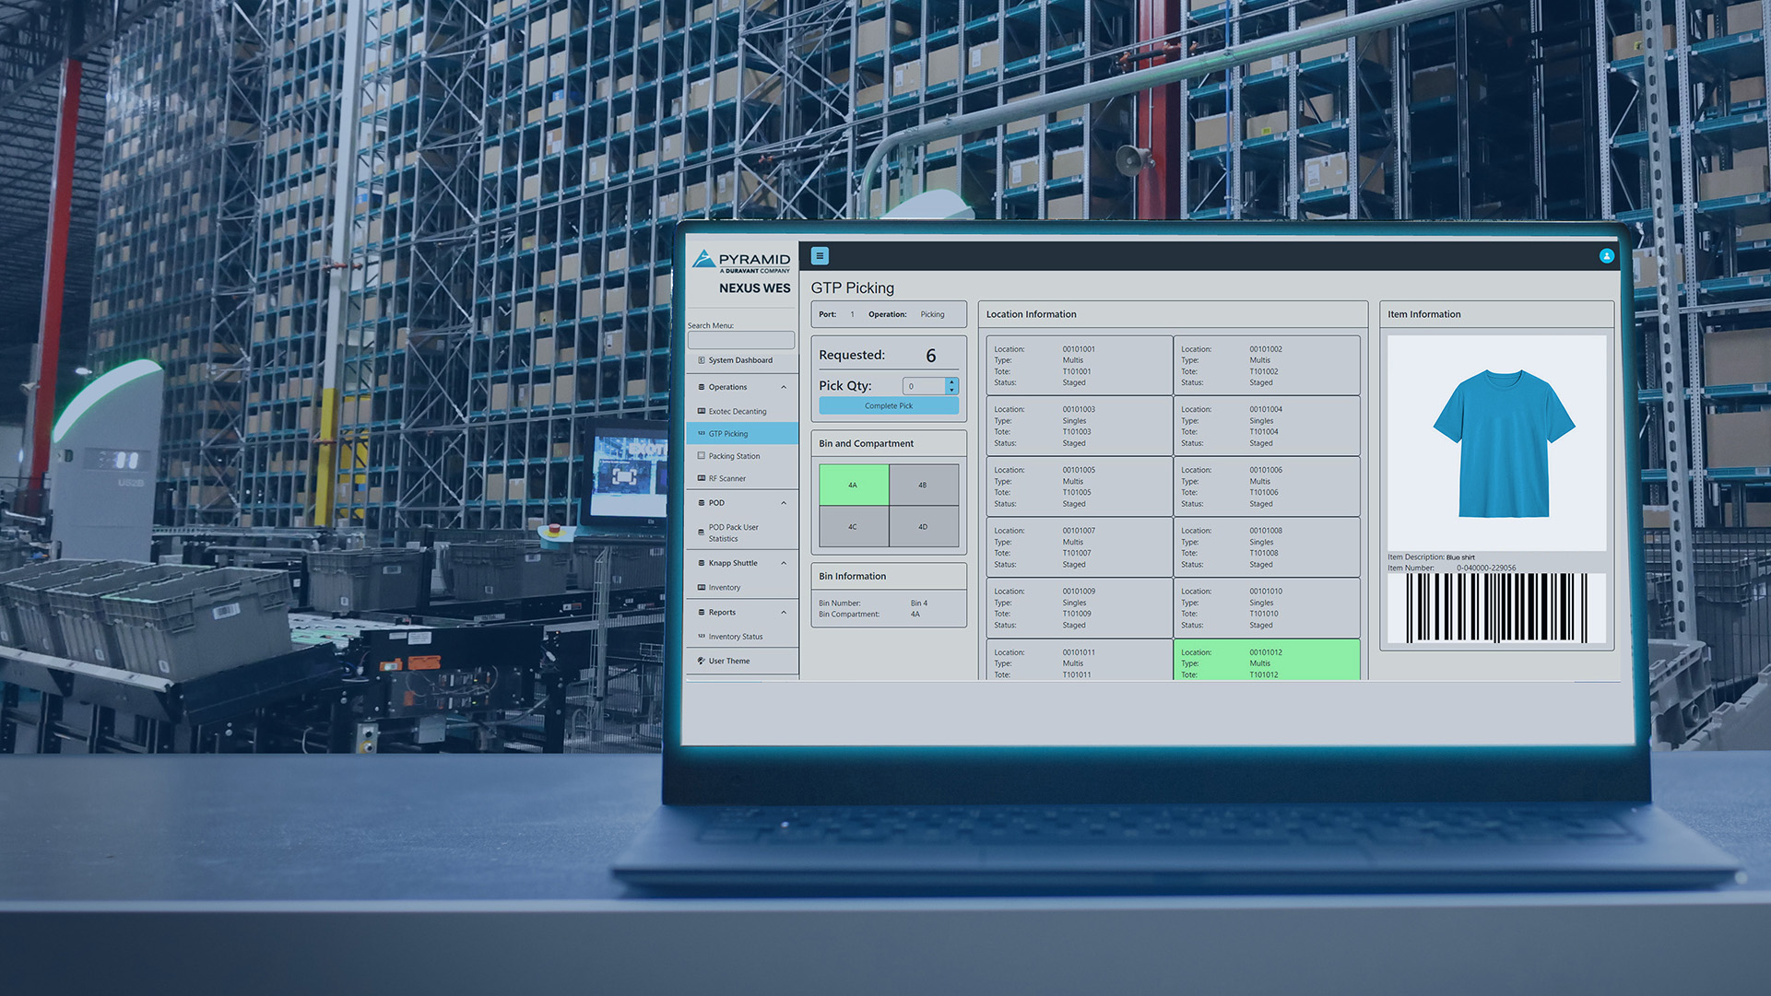The image size is (1771, 996).
Task: Click the Exotec Decanting icon
Action: 702,411
